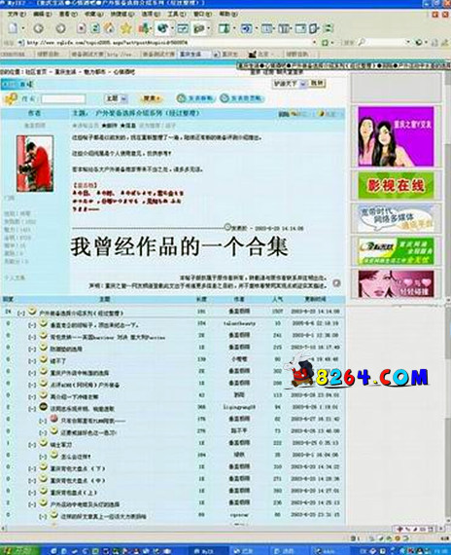The height and width of the screenshot is (555, 451).
Task: Click the puzzle-piece icon beside the author search
Action: coord(11,98)
